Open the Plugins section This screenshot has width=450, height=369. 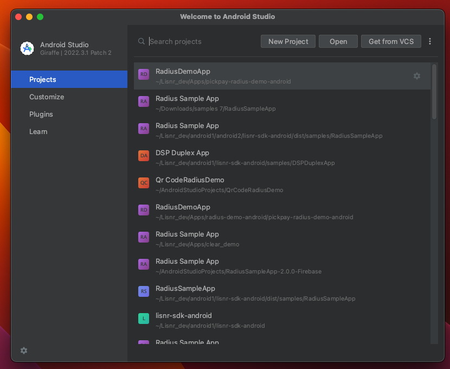point(42,114)
